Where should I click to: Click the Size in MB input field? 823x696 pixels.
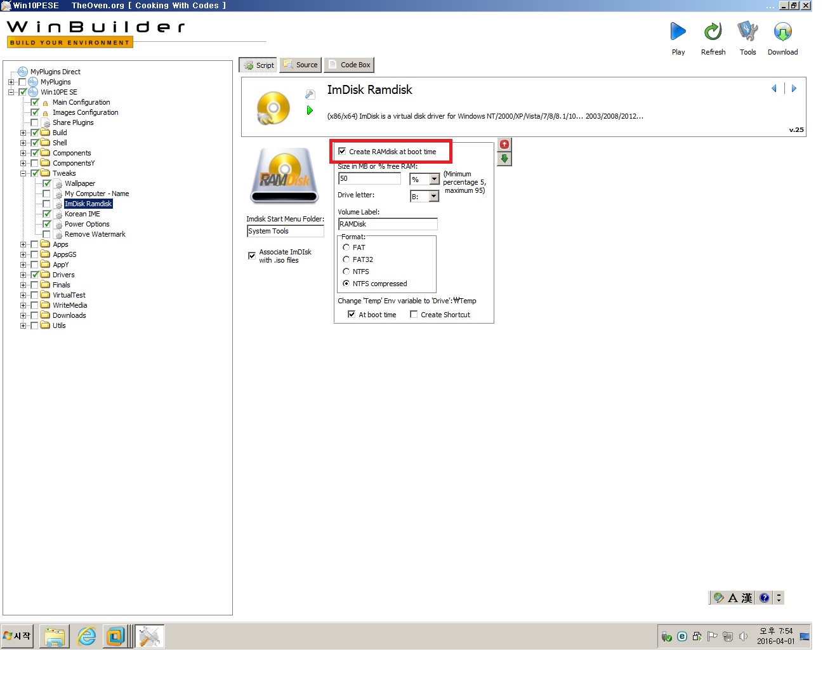coord(369,178)
